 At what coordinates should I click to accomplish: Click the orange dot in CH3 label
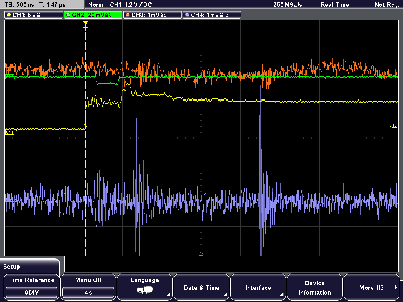(128, 15)
